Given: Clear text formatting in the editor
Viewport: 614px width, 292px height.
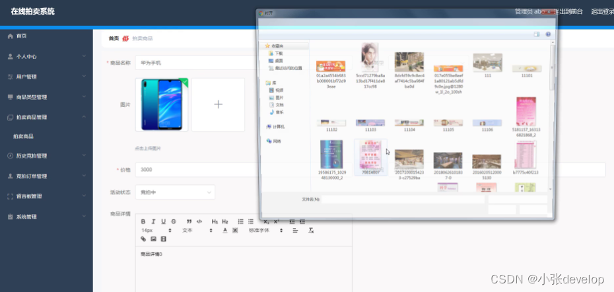Looking at the screenshot, I should tap(312, 231).
